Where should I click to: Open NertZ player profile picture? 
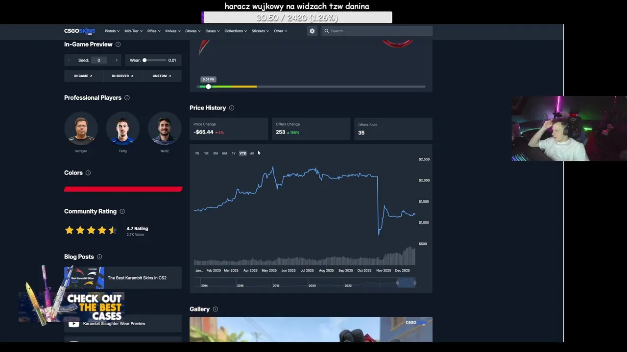pos(165,129)
